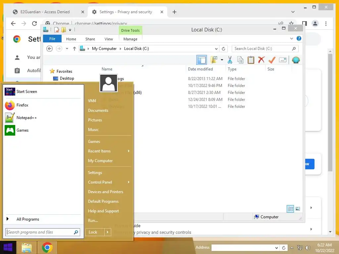Switch to large icons view at bottom right
This screenshot has width=339, height=254.
coord(298,209)
